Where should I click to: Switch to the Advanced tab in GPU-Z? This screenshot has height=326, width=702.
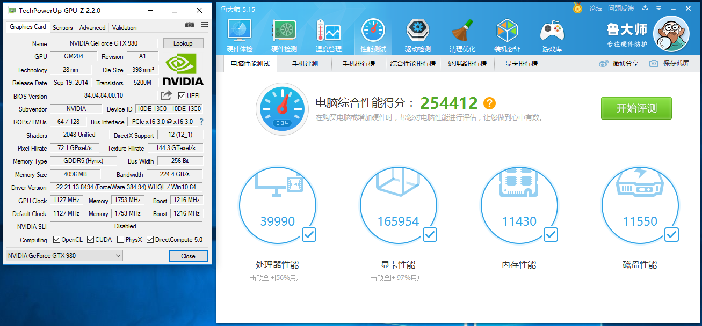[x=92, y=28]
